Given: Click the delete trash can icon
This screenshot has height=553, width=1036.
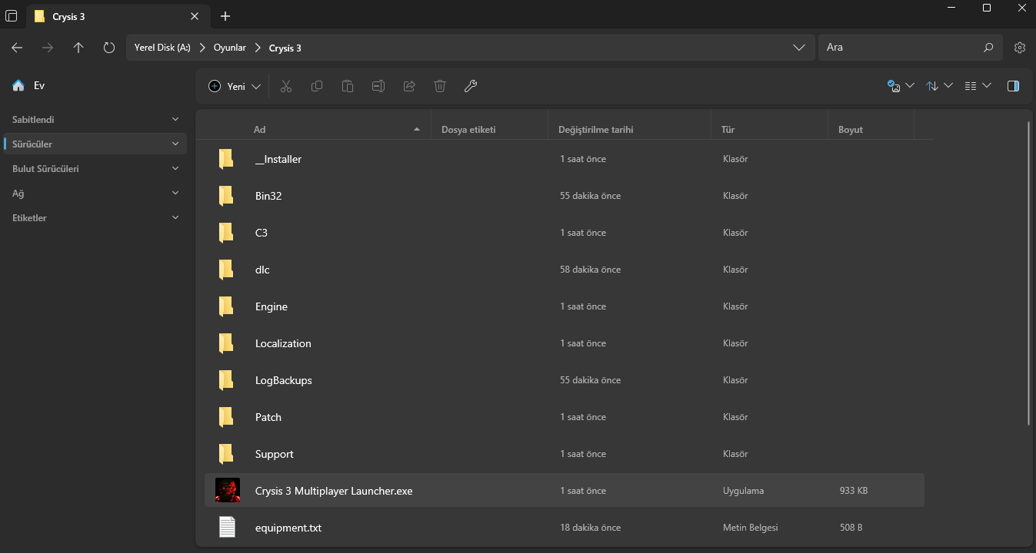Looking at the screenshot, I should click(440, 86).
